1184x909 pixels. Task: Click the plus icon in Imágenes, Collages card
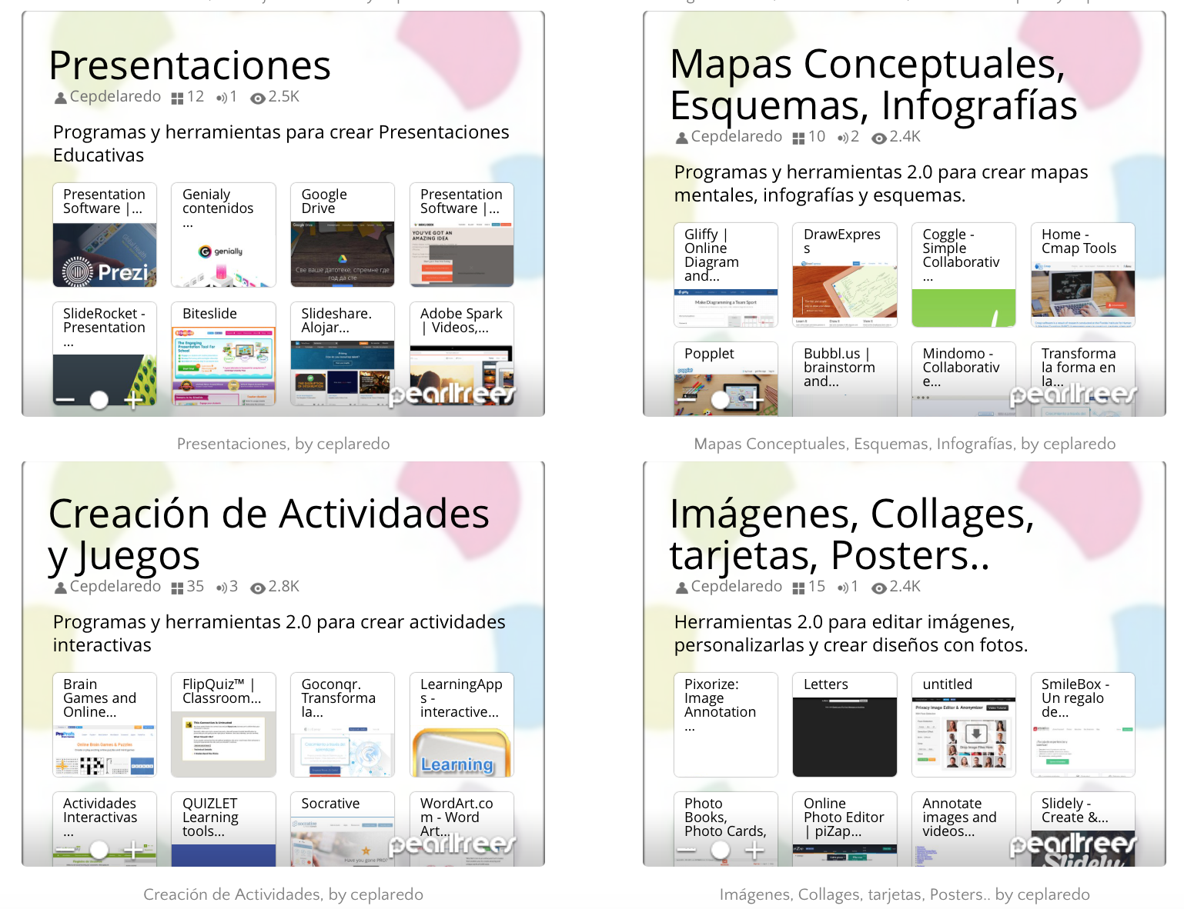(754, 850)
